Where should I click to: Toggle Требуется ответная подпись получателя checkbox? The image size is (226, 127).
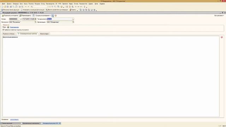[3, 30]
